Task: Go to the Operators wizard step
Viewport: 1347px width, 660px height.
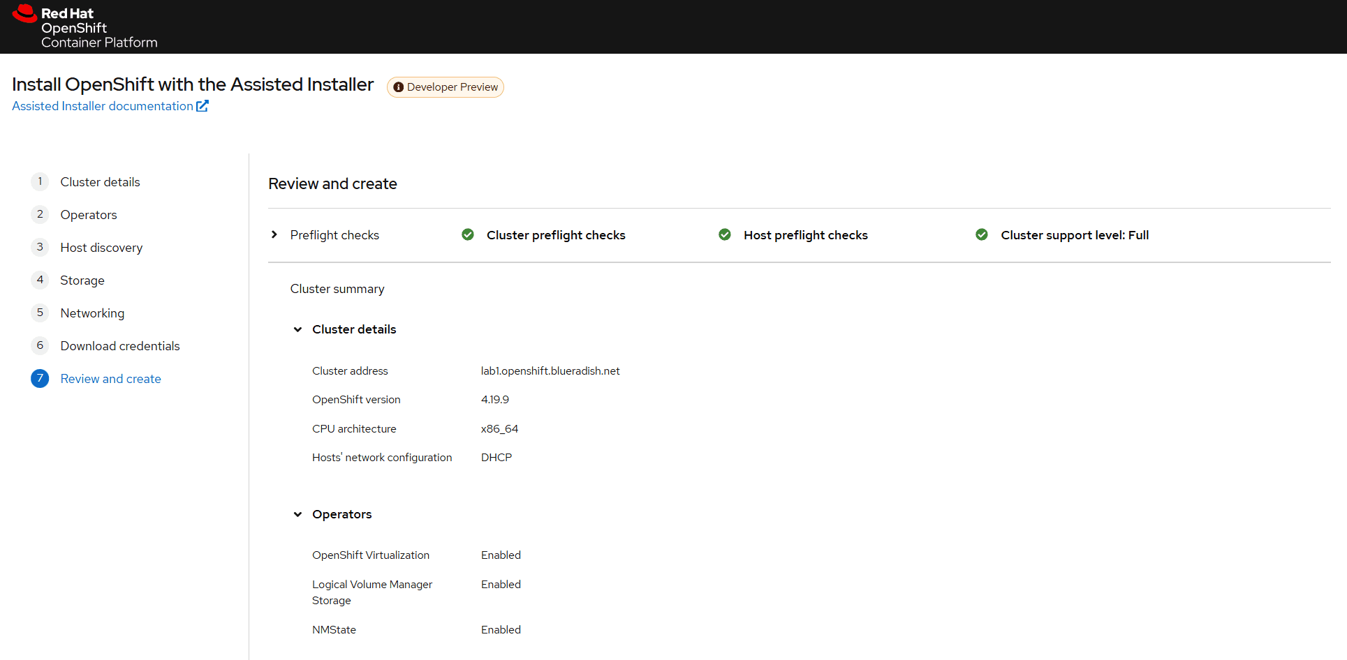Action: click(x=89, y=215)
